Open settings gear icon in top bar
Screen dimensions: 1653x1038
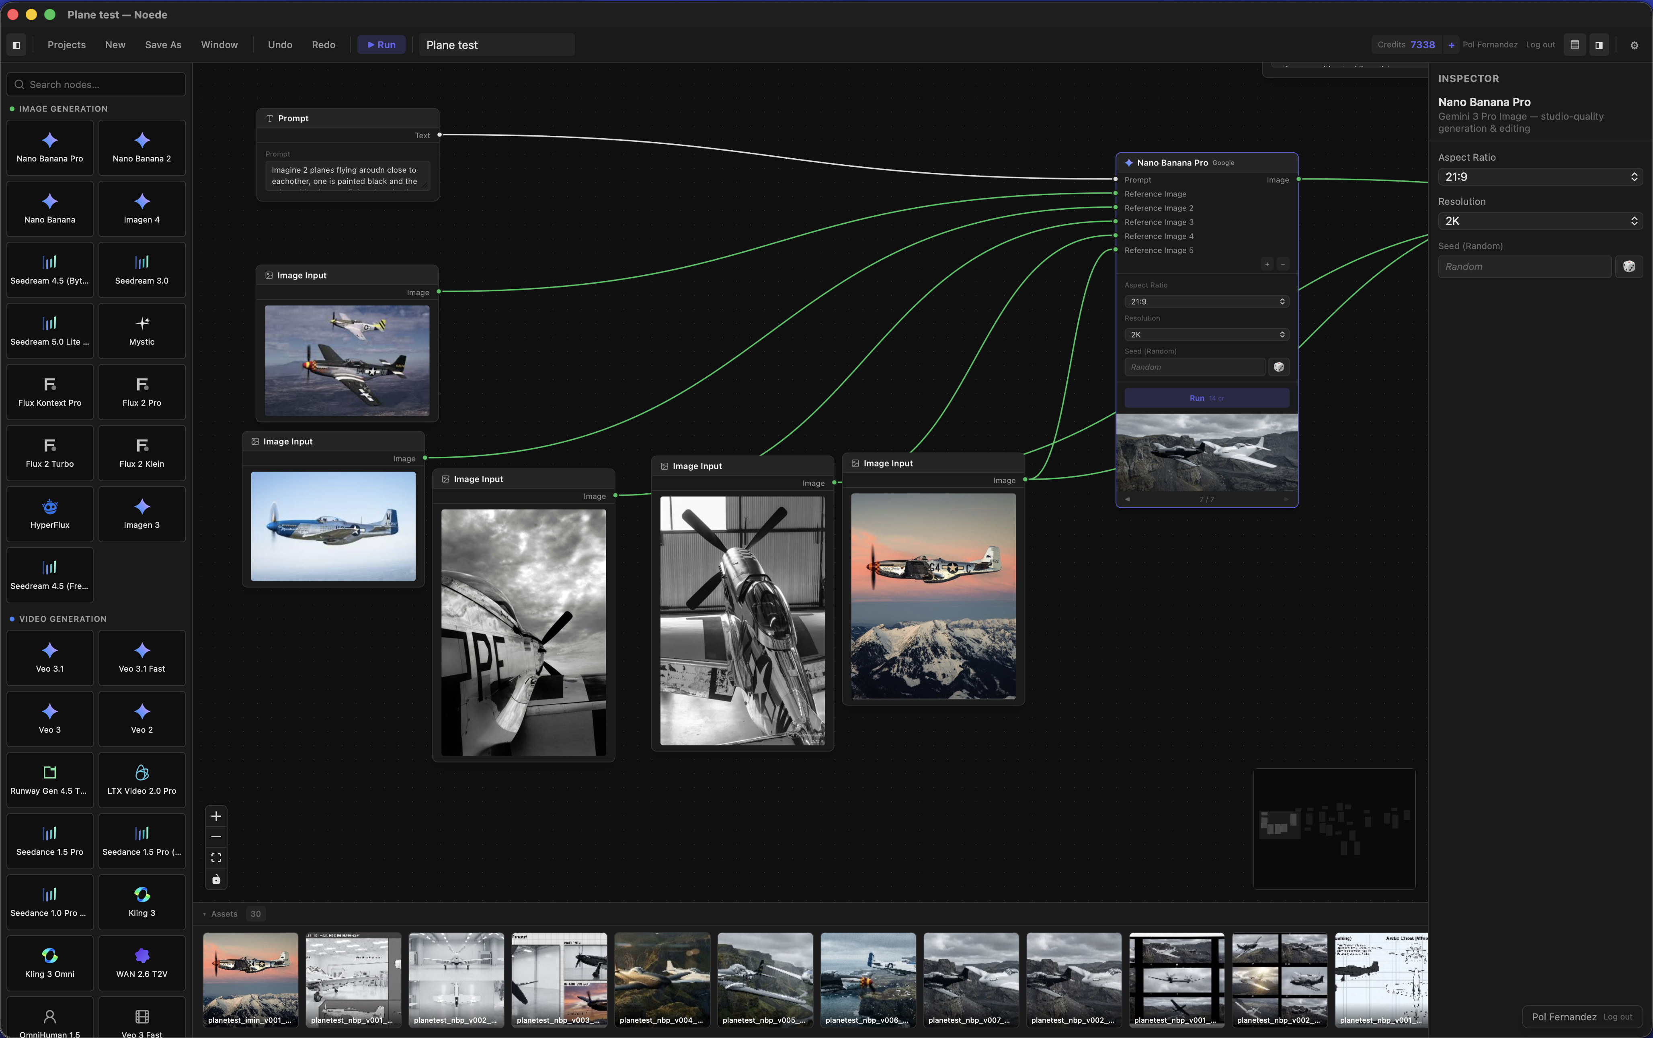[1635, 45]
